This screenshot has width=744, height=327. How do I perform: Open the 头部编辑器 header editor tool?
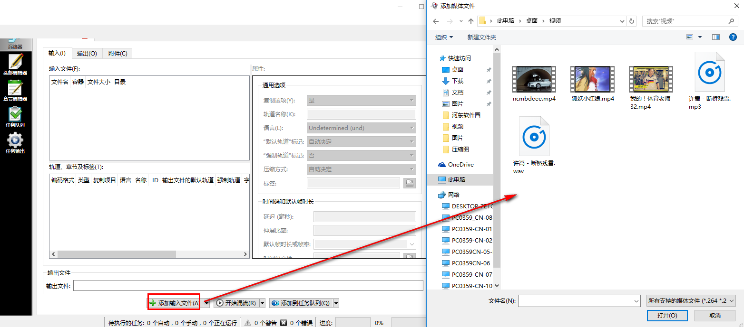[15, 64]
